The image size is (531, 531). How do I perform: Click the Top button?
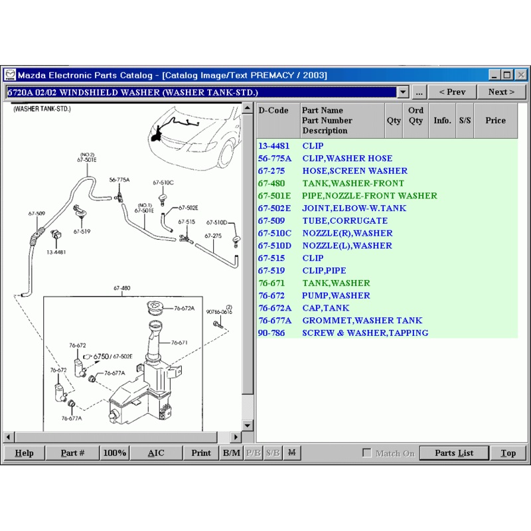click(x=508, y=453)
